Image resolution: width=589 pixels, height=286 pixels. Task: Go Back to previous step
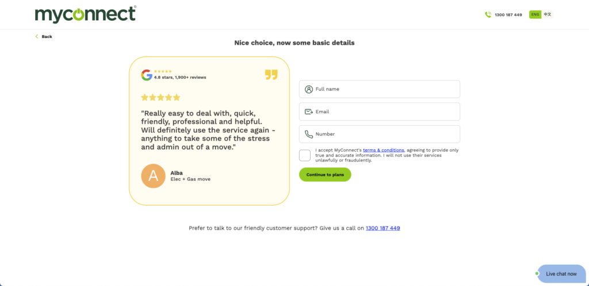tap(47, 37)
